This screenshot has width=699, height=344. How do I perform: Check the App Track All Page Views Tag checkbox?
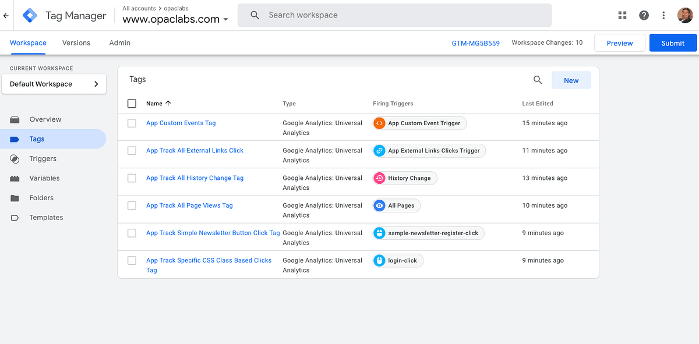coord(132,205)
